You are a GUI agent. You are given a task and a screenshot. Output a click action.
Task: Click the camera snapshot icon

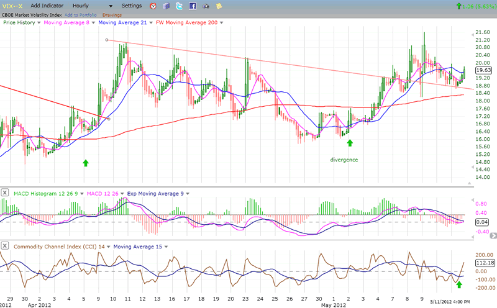pos(206,6)
